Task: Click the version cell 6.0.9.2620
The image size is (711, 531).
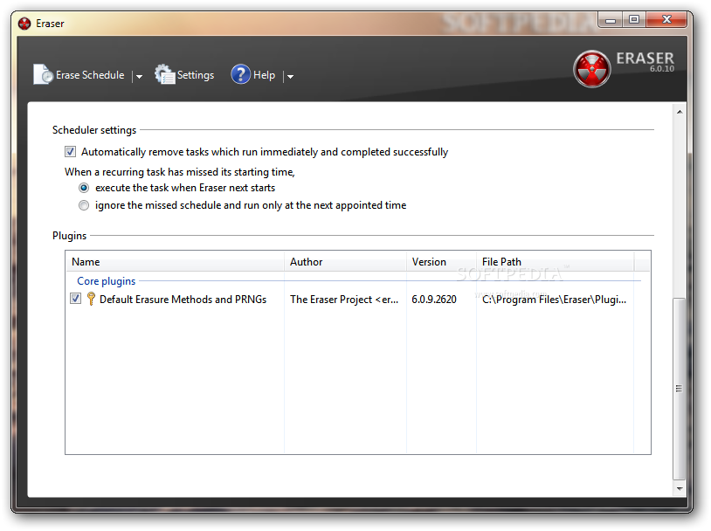Action: pos(434,300)
